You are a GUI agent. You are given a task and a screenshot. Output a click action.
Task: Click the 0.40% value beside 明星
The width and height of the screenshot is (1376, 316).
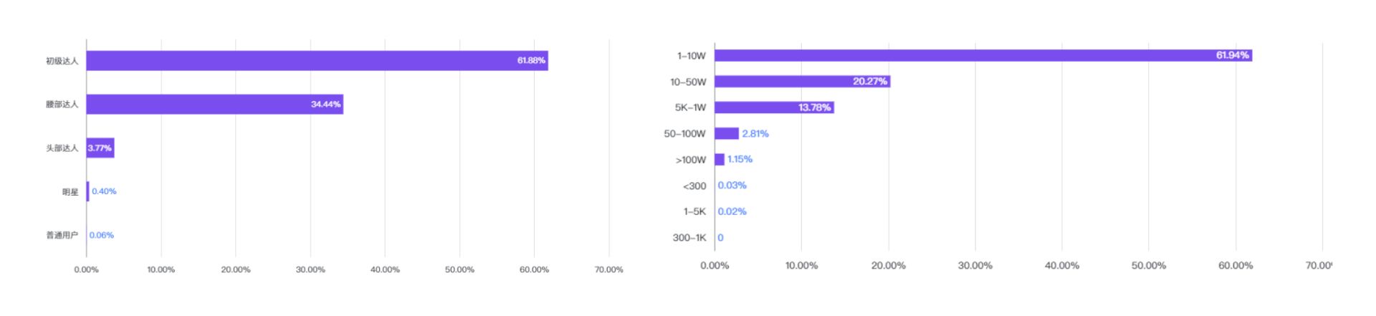[104, 191]
